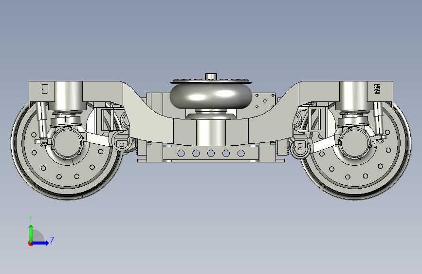The width and height of the screenshot is (422, 274).
Task: Select the lower cross beam with five holes
Action: pyautogui.click(x=211, y=154)
